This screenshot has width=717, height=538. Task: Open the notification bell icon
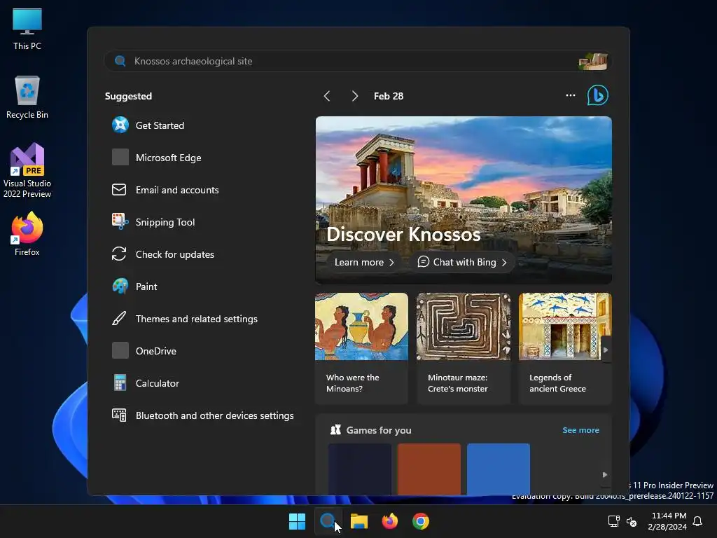tap(697, 521)
